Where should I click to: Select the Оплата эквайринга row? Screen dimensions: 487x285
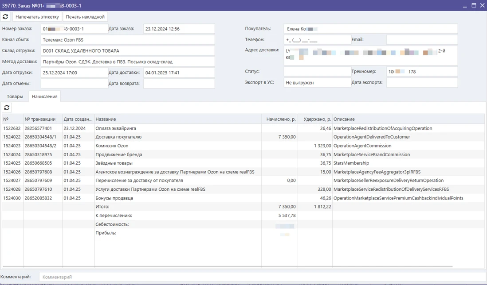[x=133, y=127]
